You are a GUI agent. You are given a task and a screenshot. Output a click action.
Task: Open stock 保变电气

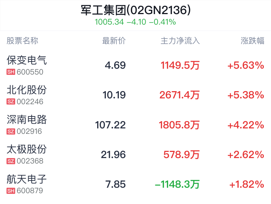[27, 60]
